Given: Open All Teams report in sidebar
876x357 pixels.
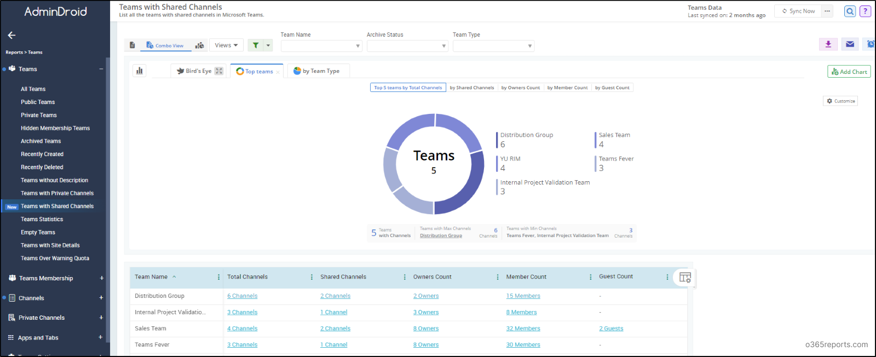Looking at the screenshot, I should pos(33,89).
